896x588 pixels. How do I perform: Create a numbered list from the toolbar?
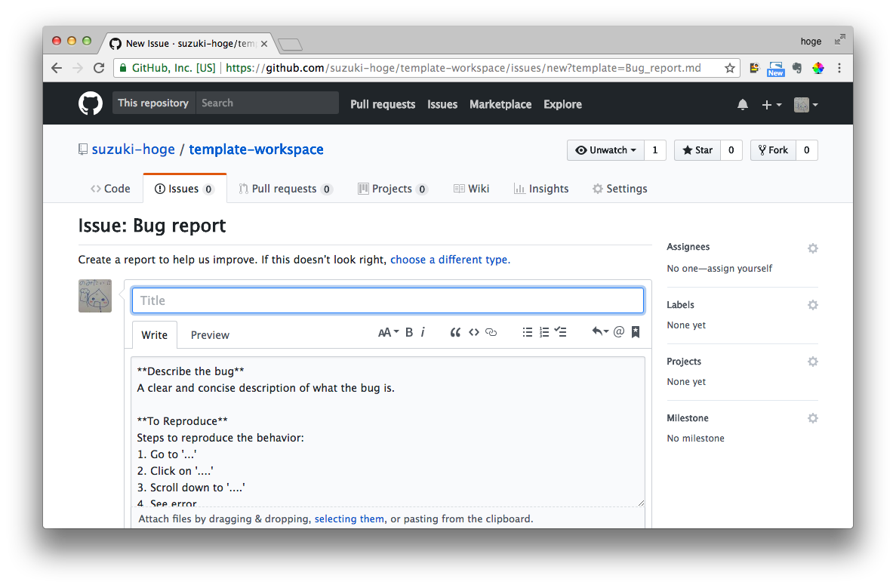[543, 332]
